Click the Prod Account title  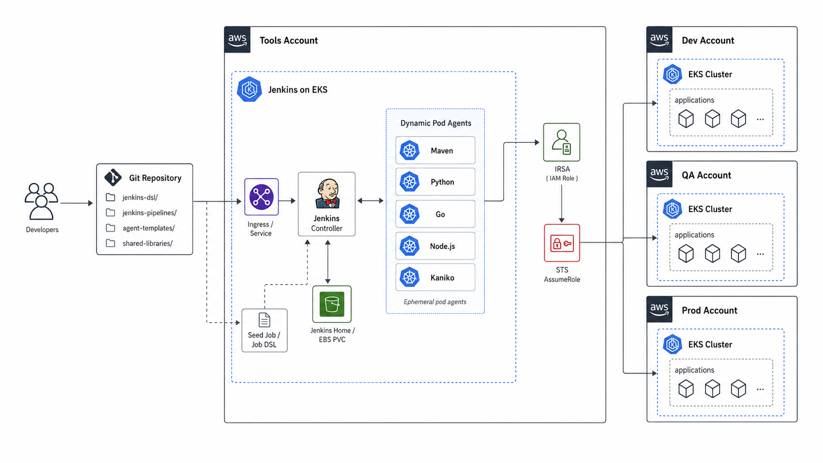coord(709,310)
